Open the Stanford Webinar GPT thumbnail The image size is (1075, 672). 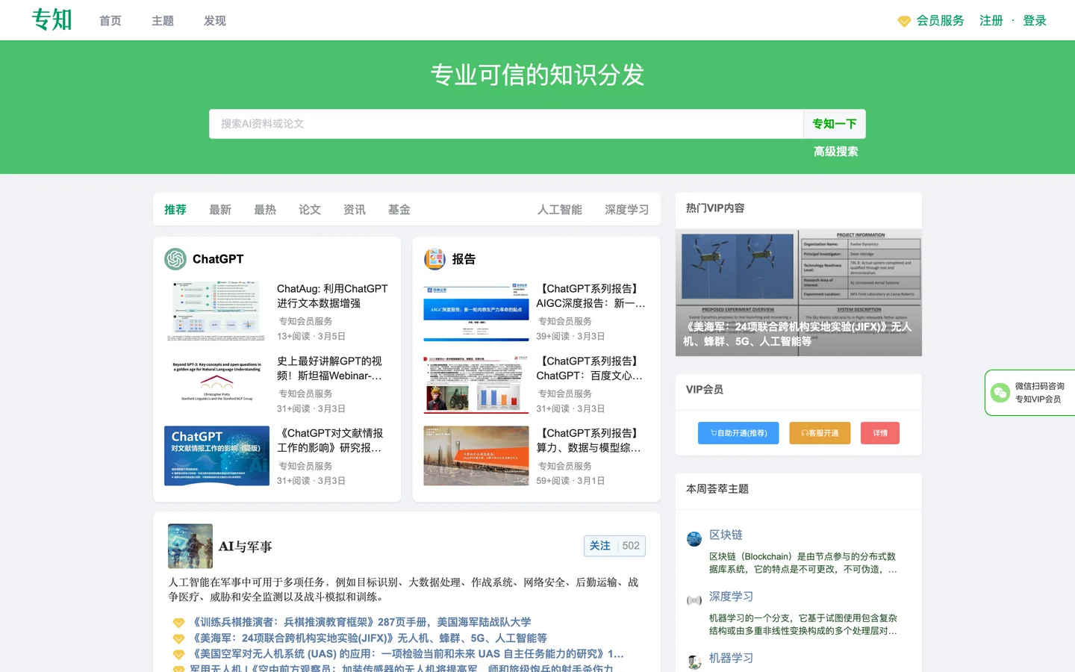(216, 384)
